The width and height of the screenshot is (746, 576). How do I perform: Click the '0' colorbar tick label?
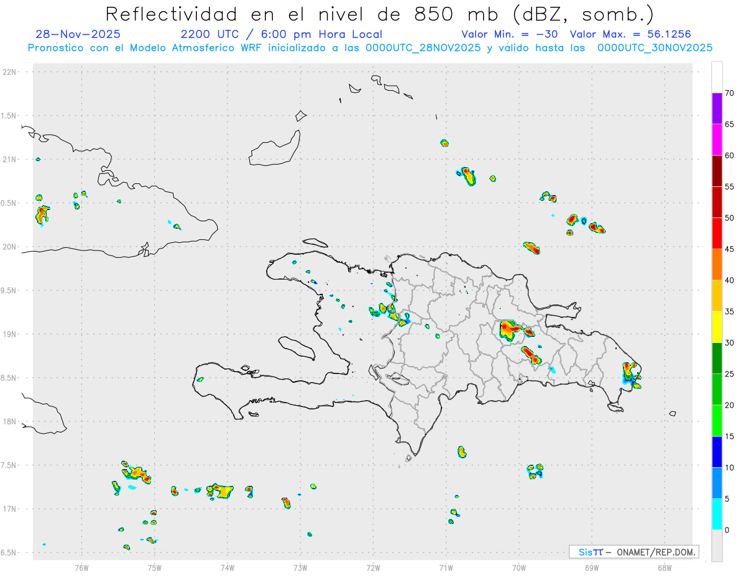click(x=727, y=530)
